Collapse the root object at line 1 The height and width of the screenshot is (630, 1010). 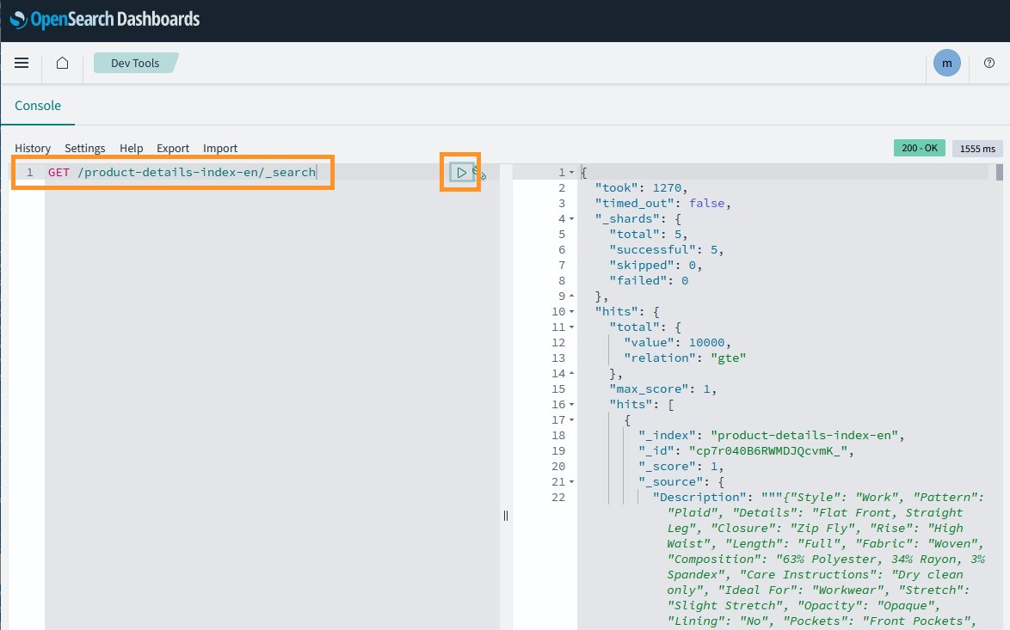571,173
